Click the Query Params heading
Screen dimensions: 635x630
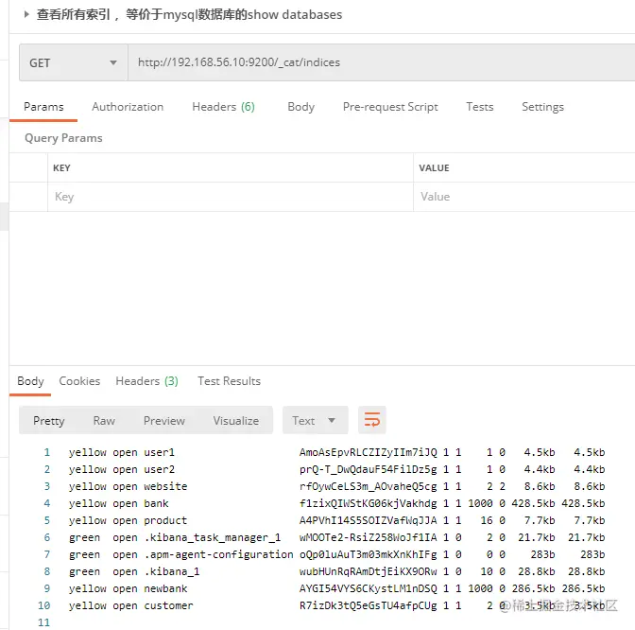(x=63, y=138)
